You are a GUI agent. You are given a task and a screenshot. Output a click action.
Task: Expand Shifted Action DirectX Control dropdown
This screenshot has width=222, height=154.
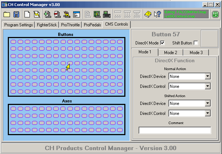click(x=207, y=113)
